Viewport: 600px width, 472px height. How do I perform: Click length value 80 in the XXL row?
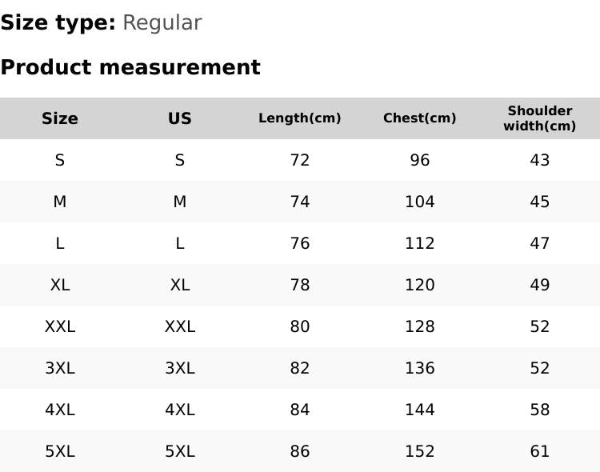click(x=300, y=326)
